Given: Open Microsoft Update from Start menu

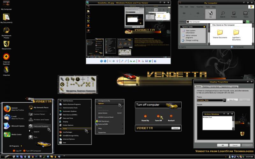Looking at the screenshot, I should (x=14, y=126).
